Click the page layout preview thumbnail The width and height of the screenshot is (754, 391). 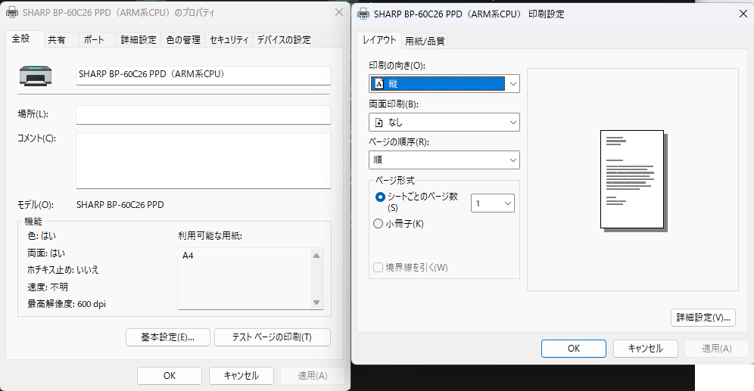coord(634,181)
